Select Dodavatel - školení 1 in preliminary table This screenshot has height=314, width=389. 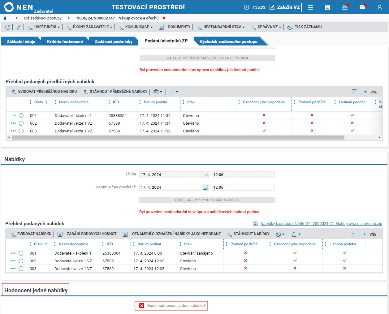73,115
